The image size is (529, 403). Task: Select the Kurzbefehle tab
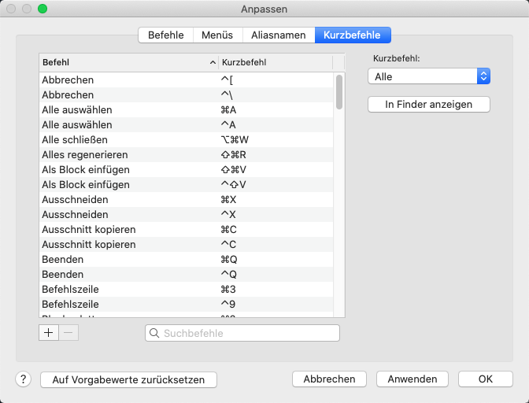[353, 35]
